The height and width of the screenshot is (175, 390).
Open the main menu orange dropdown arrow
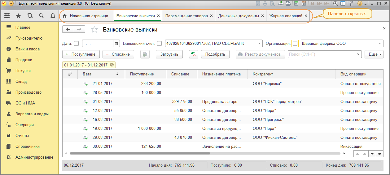tap(11, 4)
